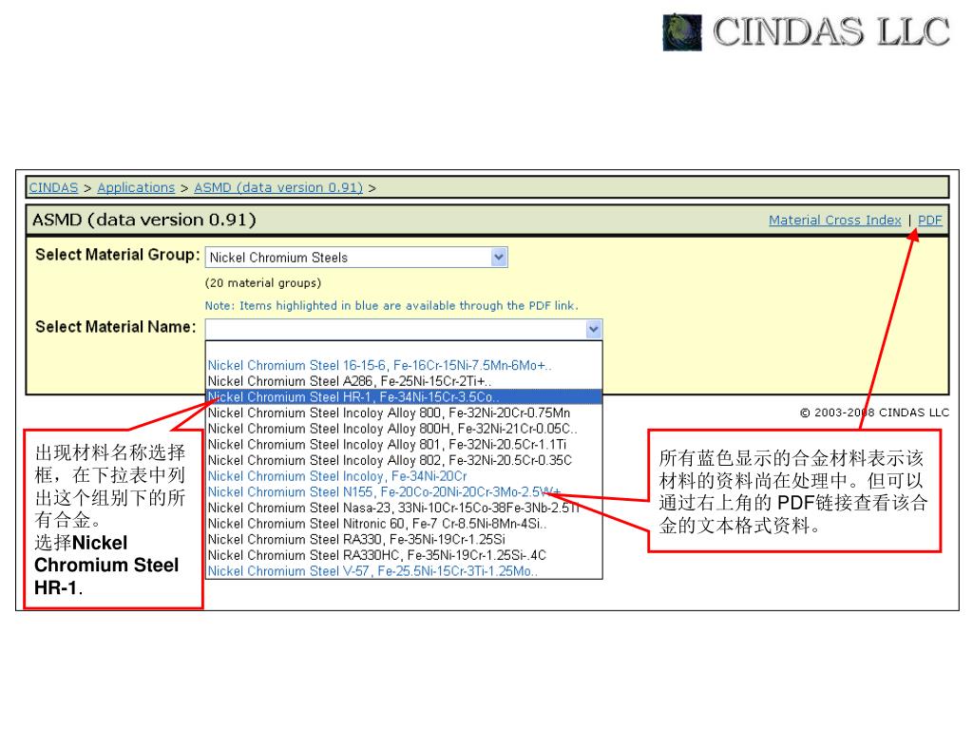This screenshot has height=730, width=973.
Task: Select Nickel Chromium Steel RA330HC option
Action: [404, 555]
